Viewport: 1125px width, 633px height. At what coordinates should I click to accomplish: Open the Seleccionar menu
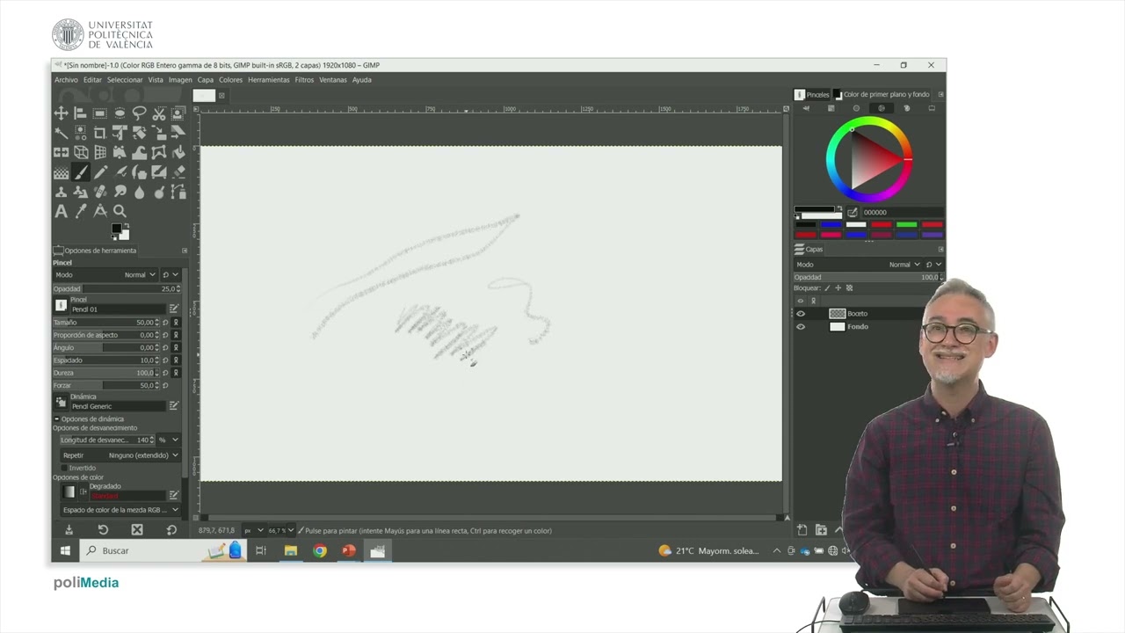125,80
